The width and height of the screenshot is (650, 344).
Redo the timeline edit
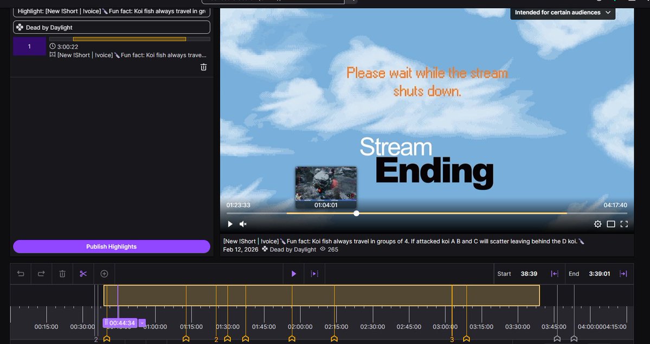(x=41, y=273)
